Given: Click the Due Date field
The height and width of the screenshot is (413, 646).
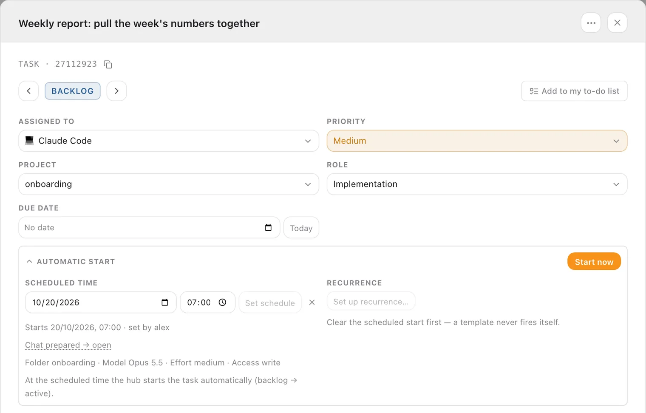Looking at the screenshot, I should [149, 227].
